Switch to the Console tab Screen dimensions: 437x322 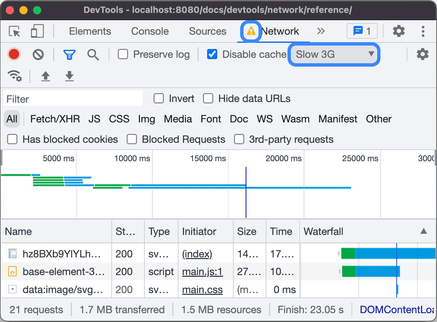point(150,31)
